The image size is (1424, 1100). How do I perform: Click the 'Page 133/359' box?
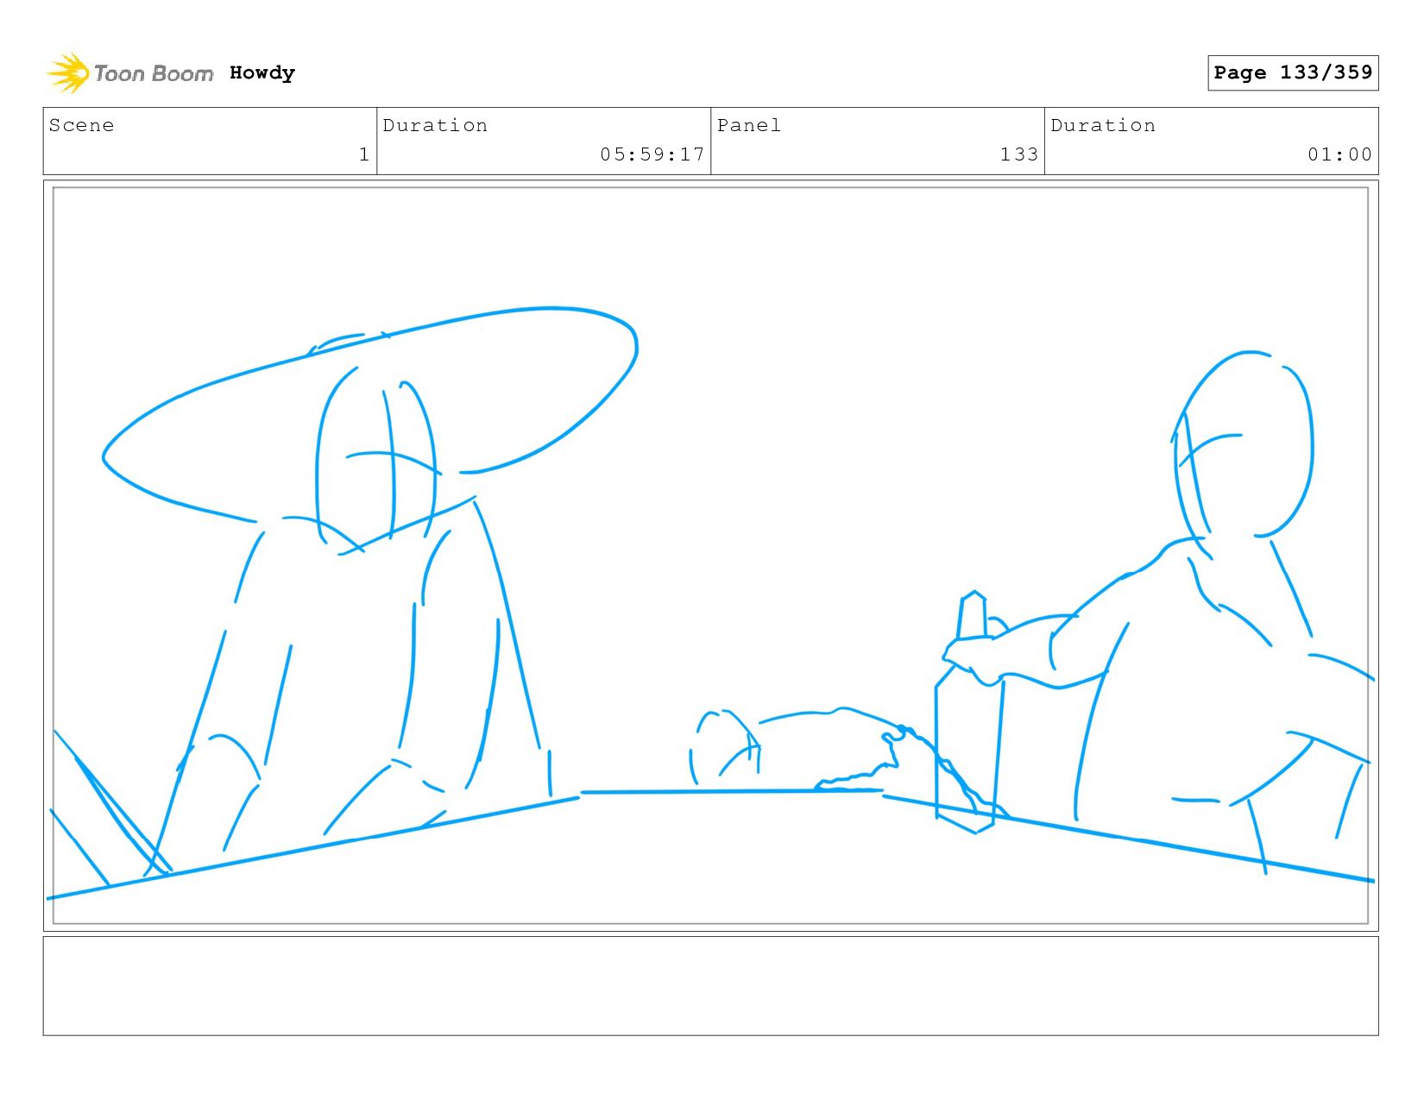[x=1293, y=72]
